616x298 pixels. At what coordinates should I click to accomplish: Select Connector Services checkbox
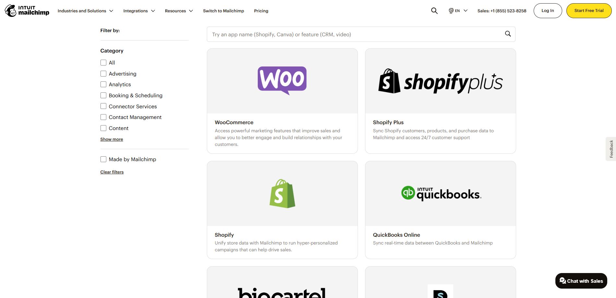click(103, 106)
